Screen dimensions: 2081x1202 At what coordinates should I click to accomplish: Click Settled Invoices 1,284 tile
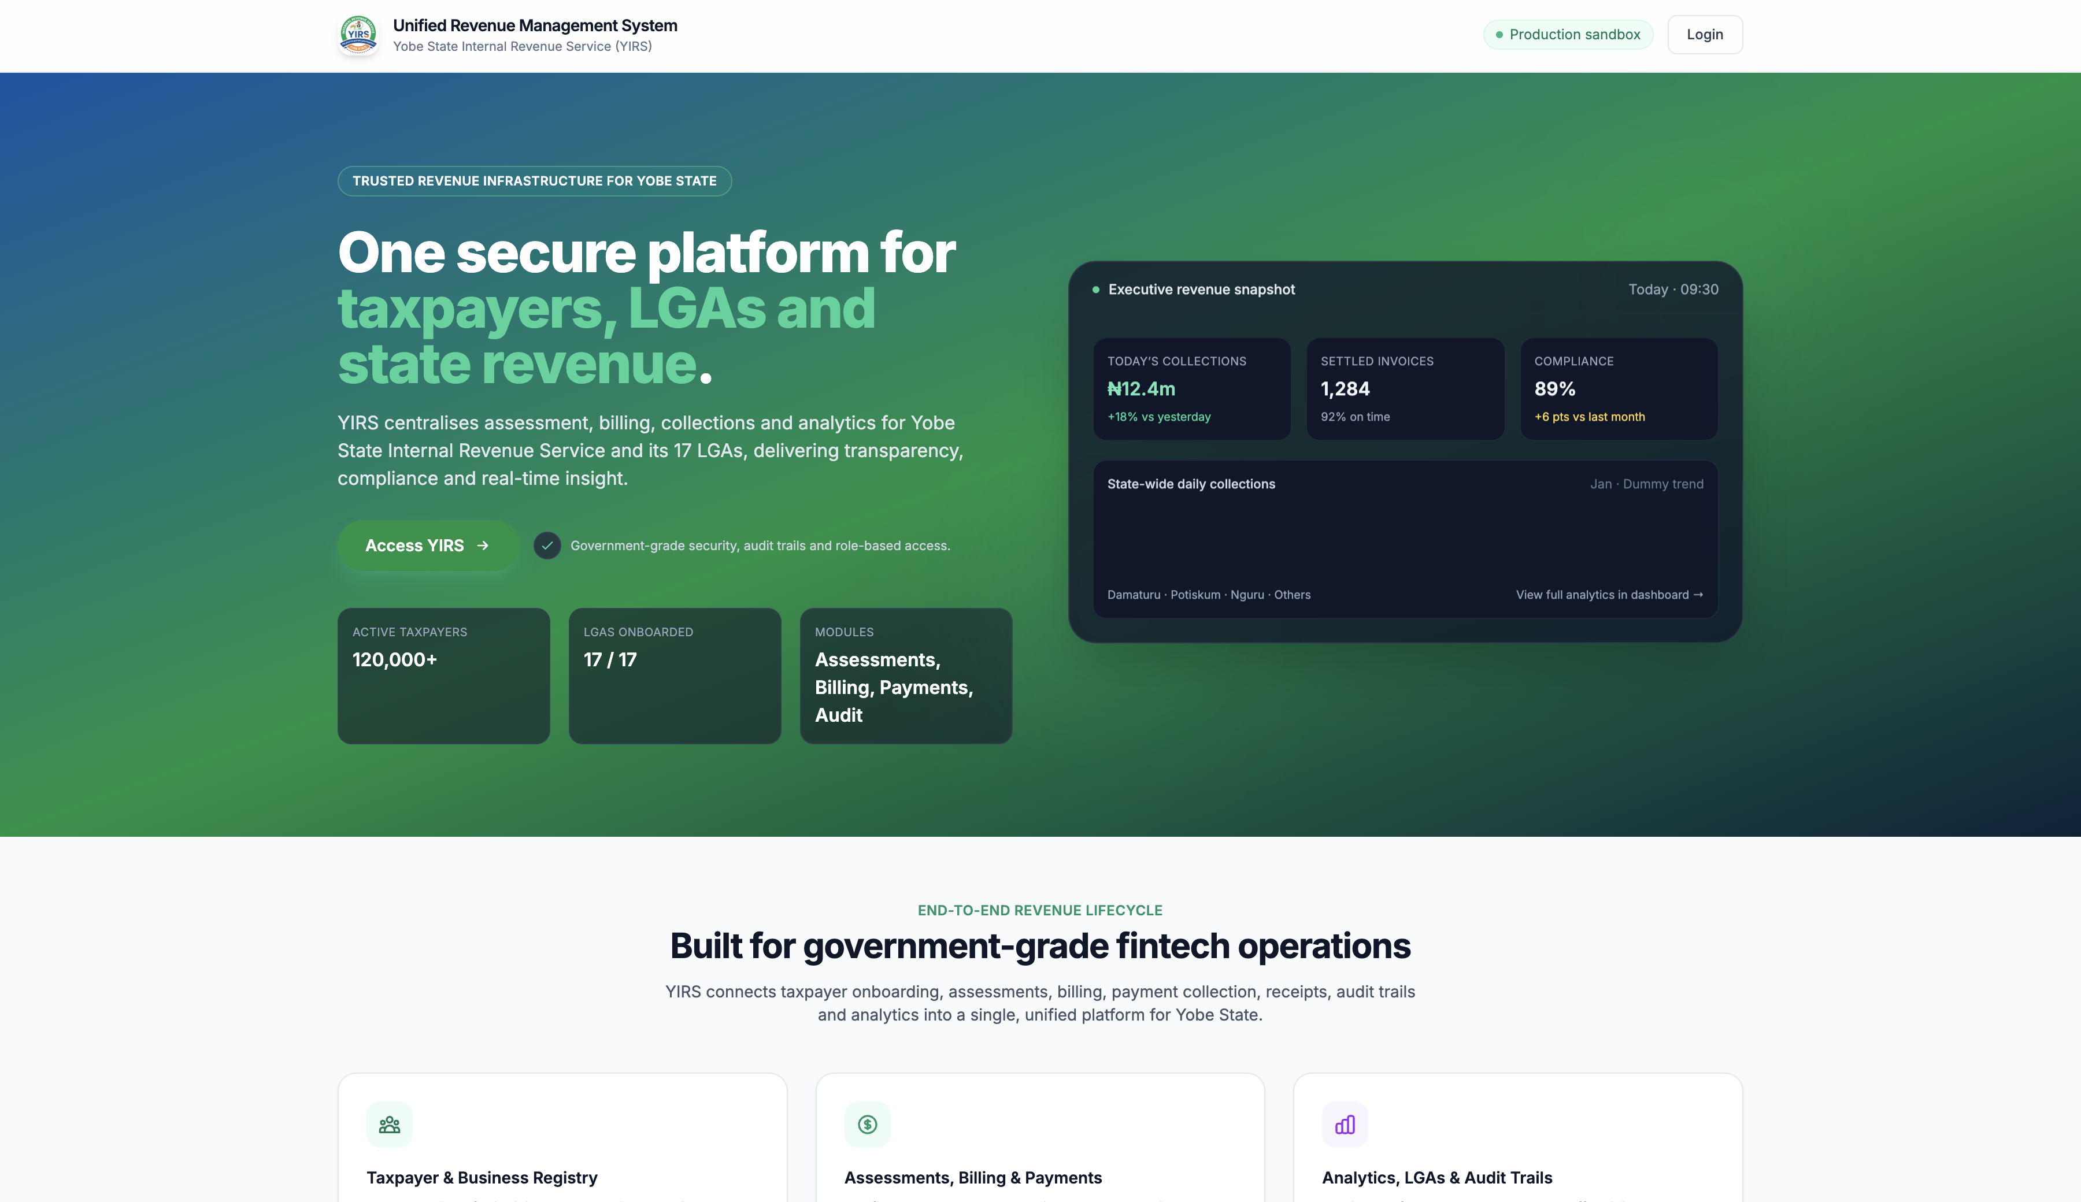1405,389
